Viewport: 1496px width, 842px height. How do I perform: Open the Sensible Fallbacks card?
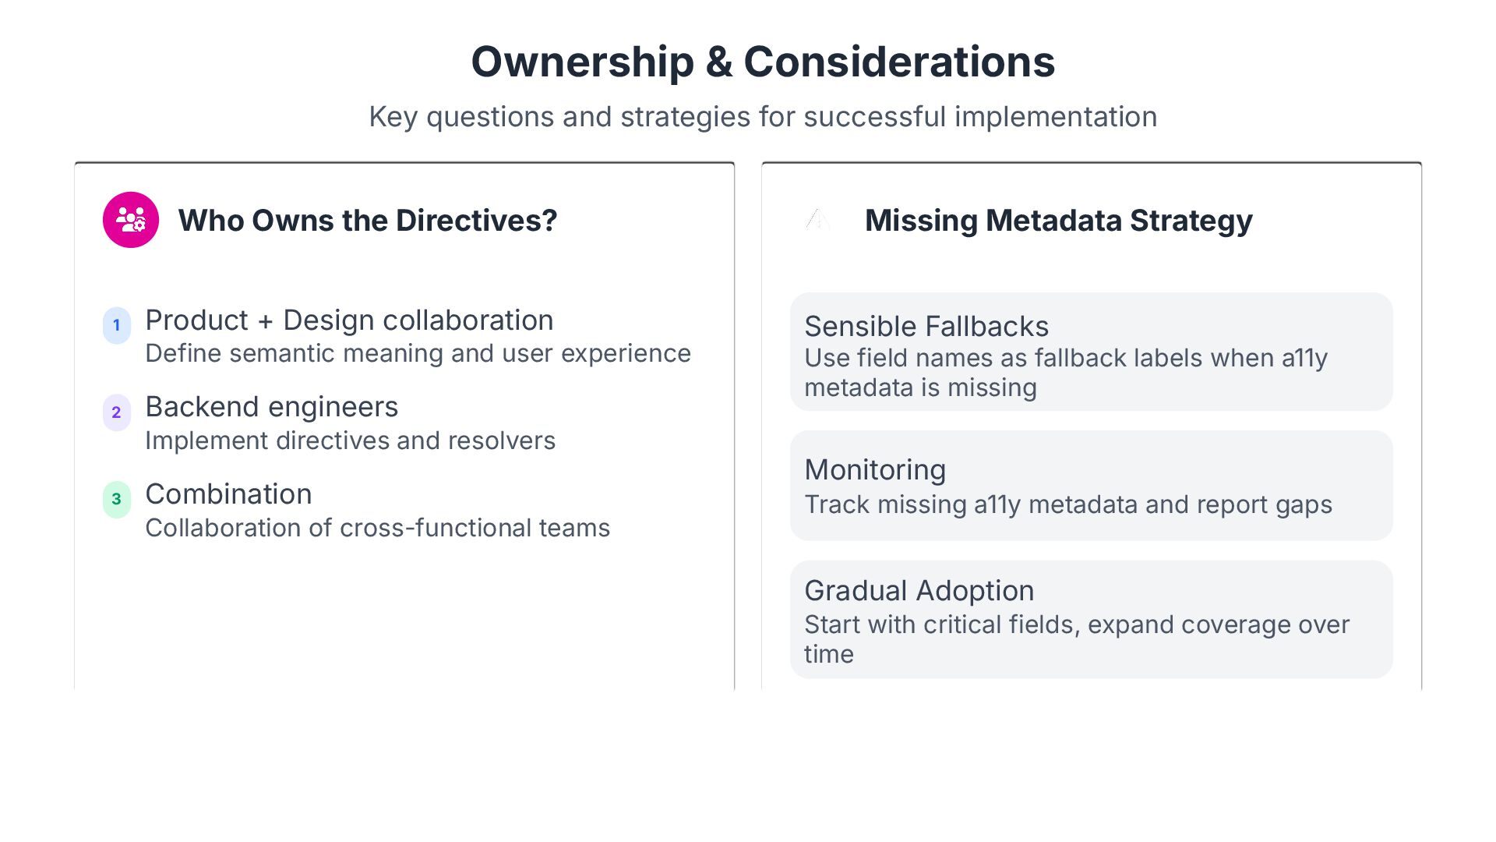(x=1091, y=352)
